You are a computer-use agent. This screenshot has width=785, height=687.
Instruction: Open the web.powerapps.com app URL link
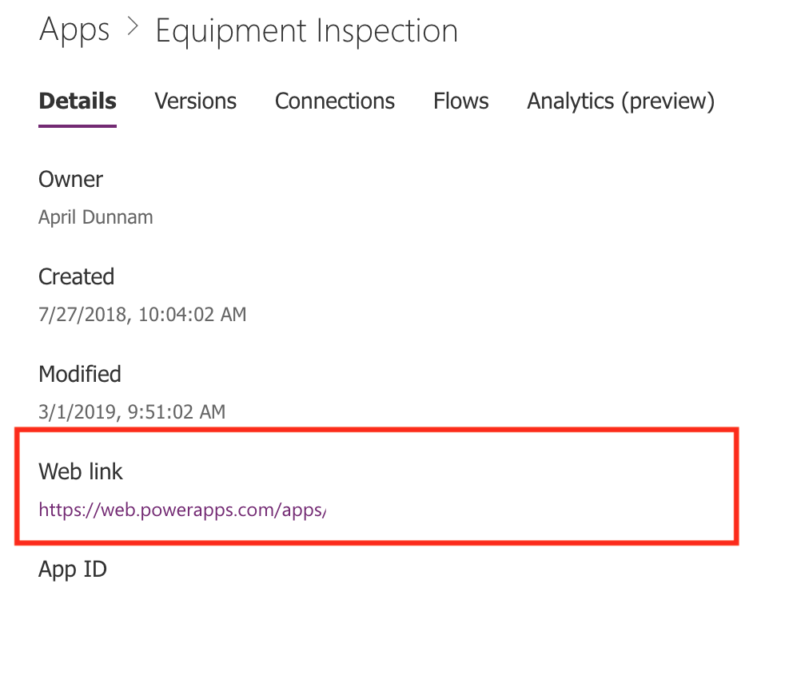182,510
